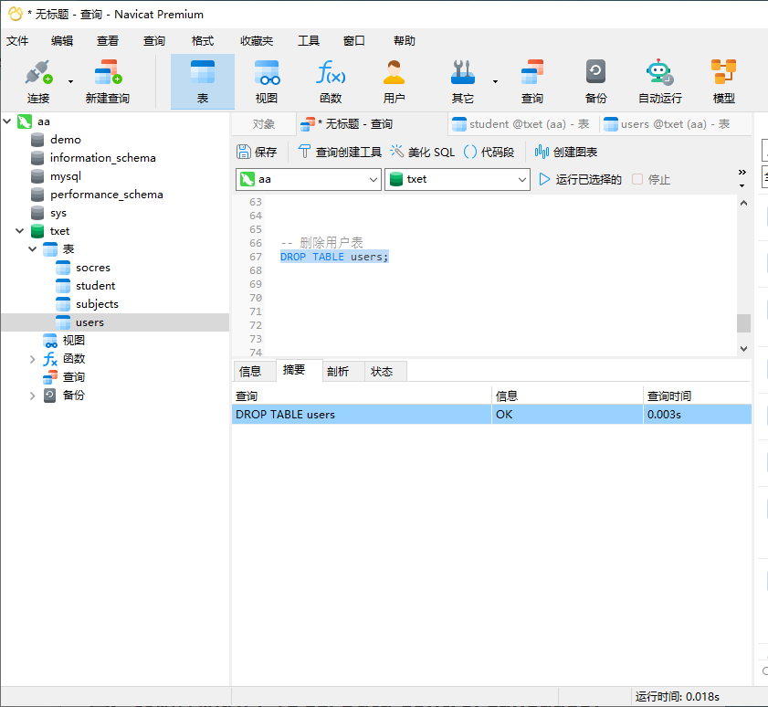The height and width of the screenshot is (707, 768).
Task: Click Create Chart (创建图表)
Action: (565, 152)
